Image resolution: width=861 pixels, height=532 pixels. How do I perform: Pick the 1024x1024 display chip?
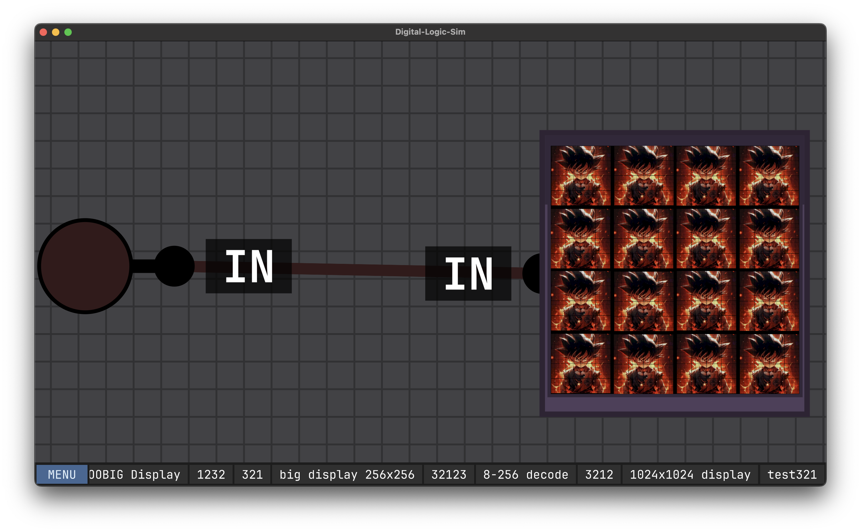pos(690,474)
